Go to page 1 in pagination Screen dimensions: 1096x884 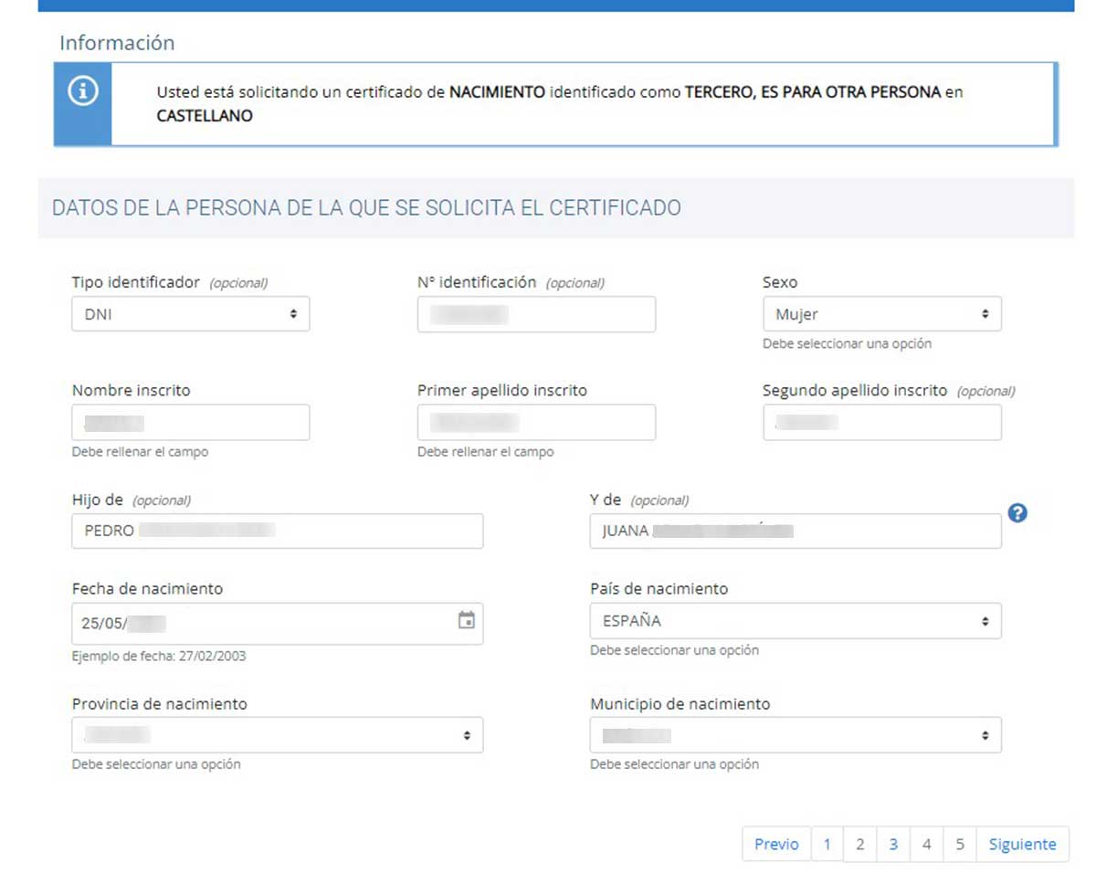[x=827, y=845]
